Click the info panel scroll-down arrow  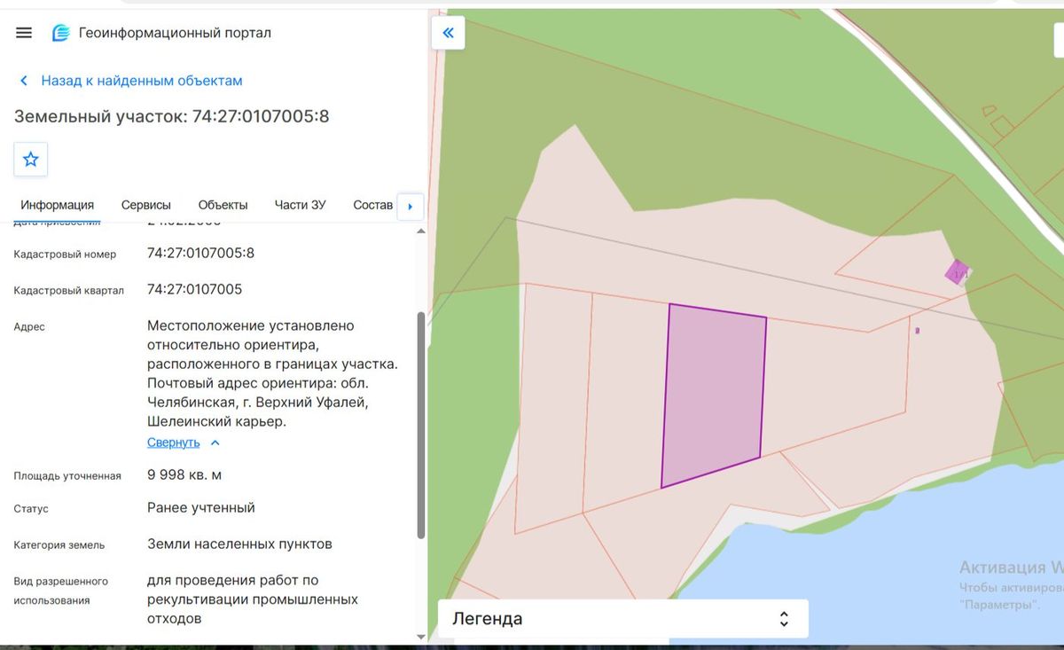[x=420, y=636]
